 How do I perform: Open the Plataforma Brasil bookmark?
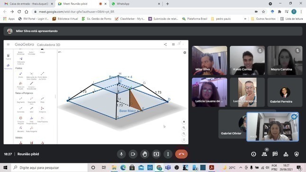195,19
